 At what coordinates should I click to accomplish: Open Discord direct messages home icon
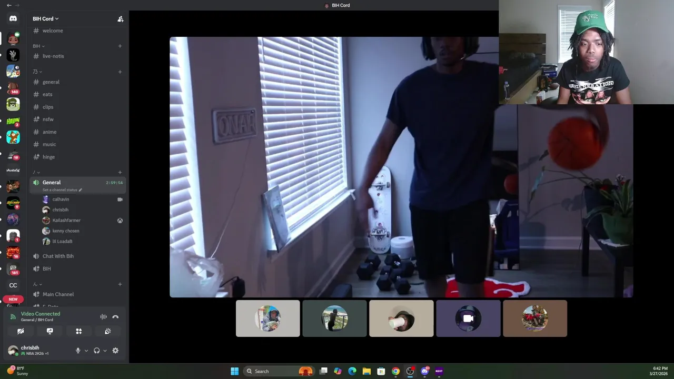pyautogui.click(x=13, y=18)
